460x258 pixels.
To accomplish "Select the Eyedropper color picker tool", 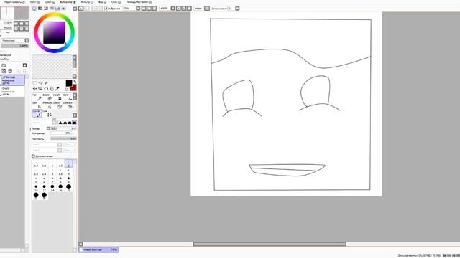I will tap(57, 89).
